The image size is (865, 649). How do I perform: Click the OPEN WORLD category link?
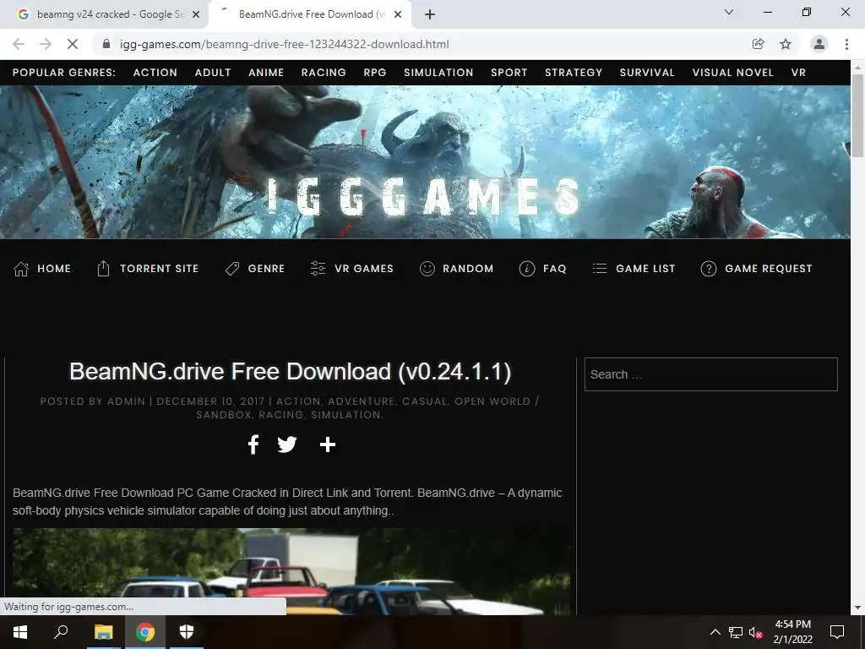(x=492, y=401)
